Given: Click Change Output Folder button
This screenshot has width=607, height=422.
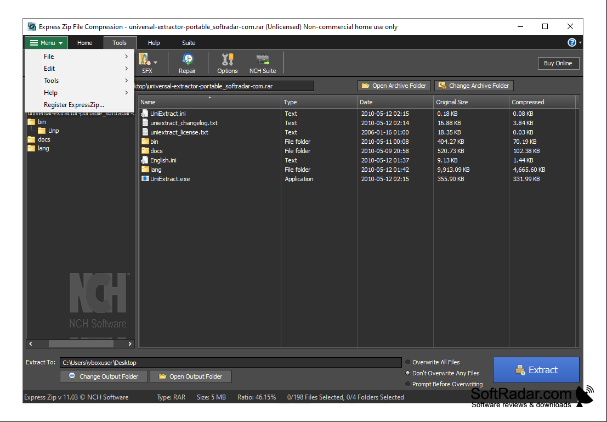Looking at the screenshot, I should [x=104, y=376].
